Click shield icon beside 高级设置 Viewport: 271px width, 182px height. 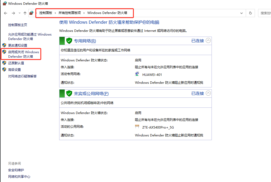point(4,70)
